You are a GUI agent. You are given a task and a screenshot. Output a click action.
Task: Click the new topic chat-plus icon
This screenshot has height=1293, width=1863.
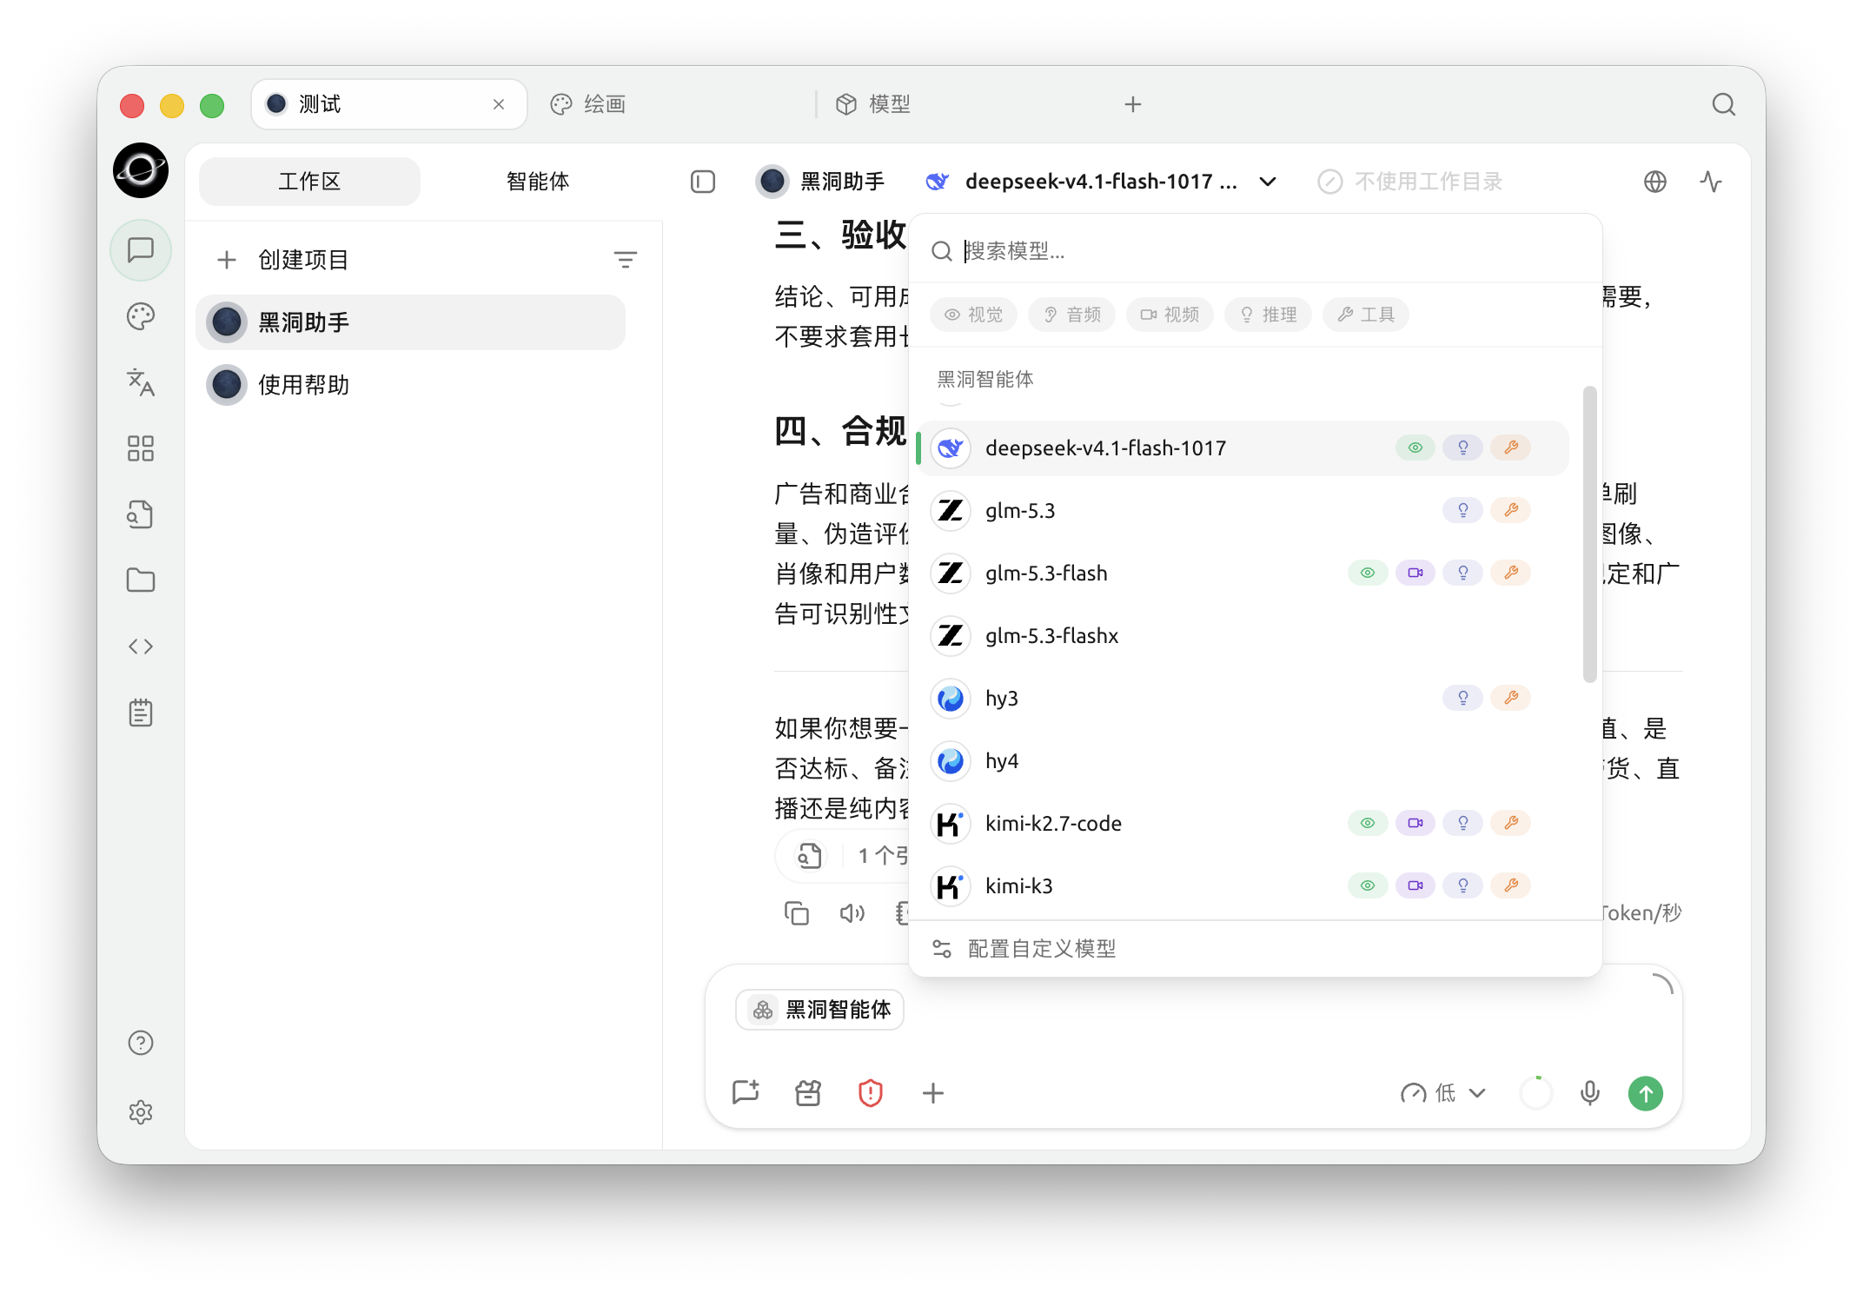click(746, 1093)
